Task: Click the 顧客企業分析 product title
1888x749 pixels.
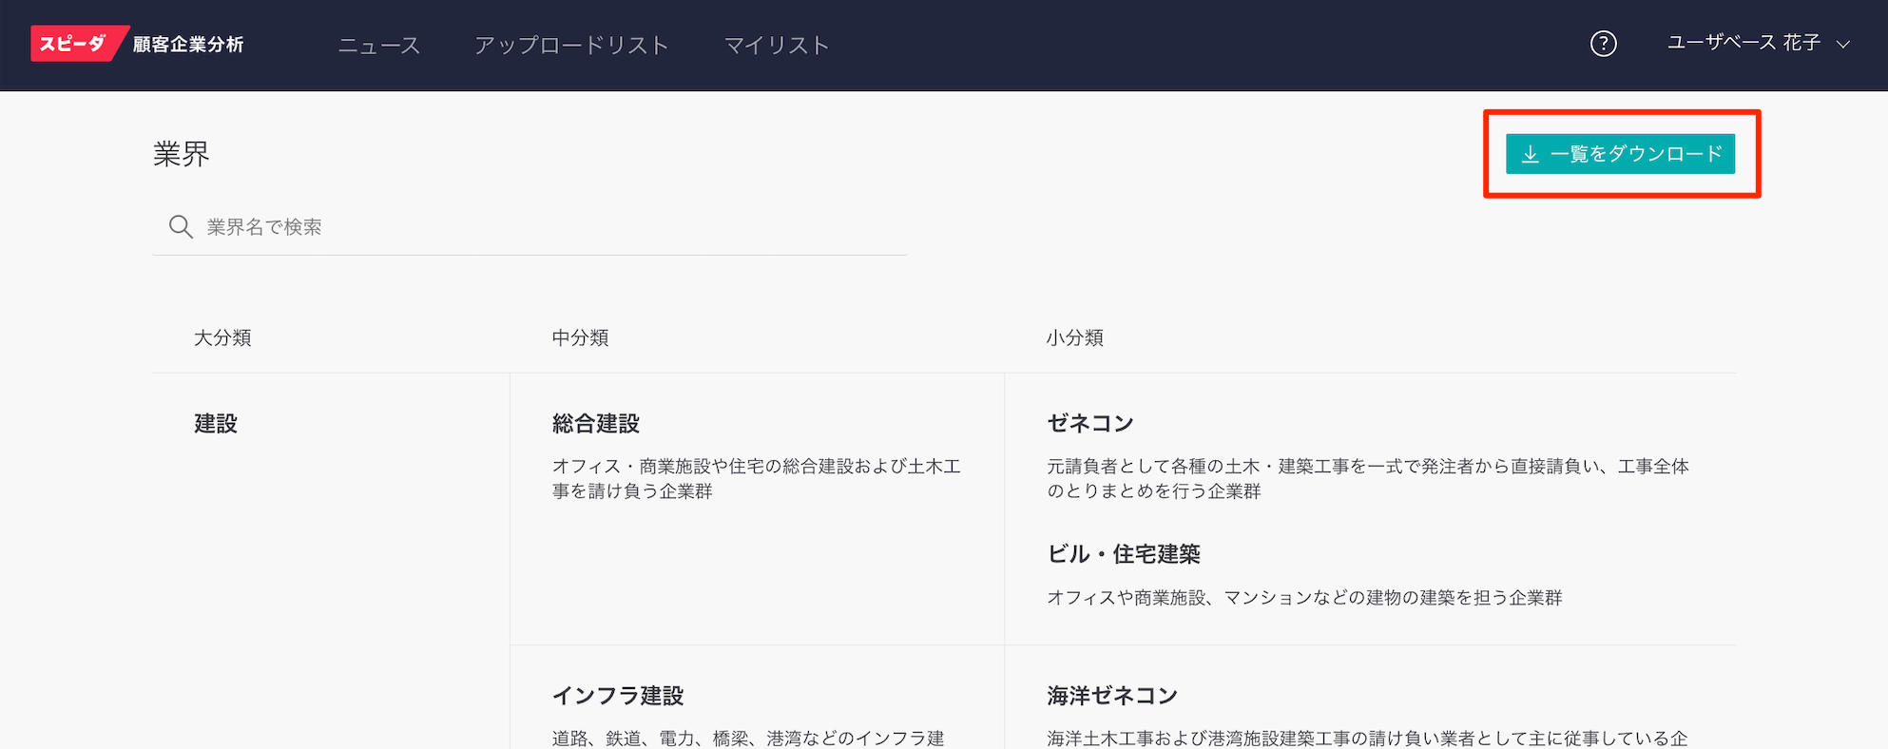Action: click(188, 45)
